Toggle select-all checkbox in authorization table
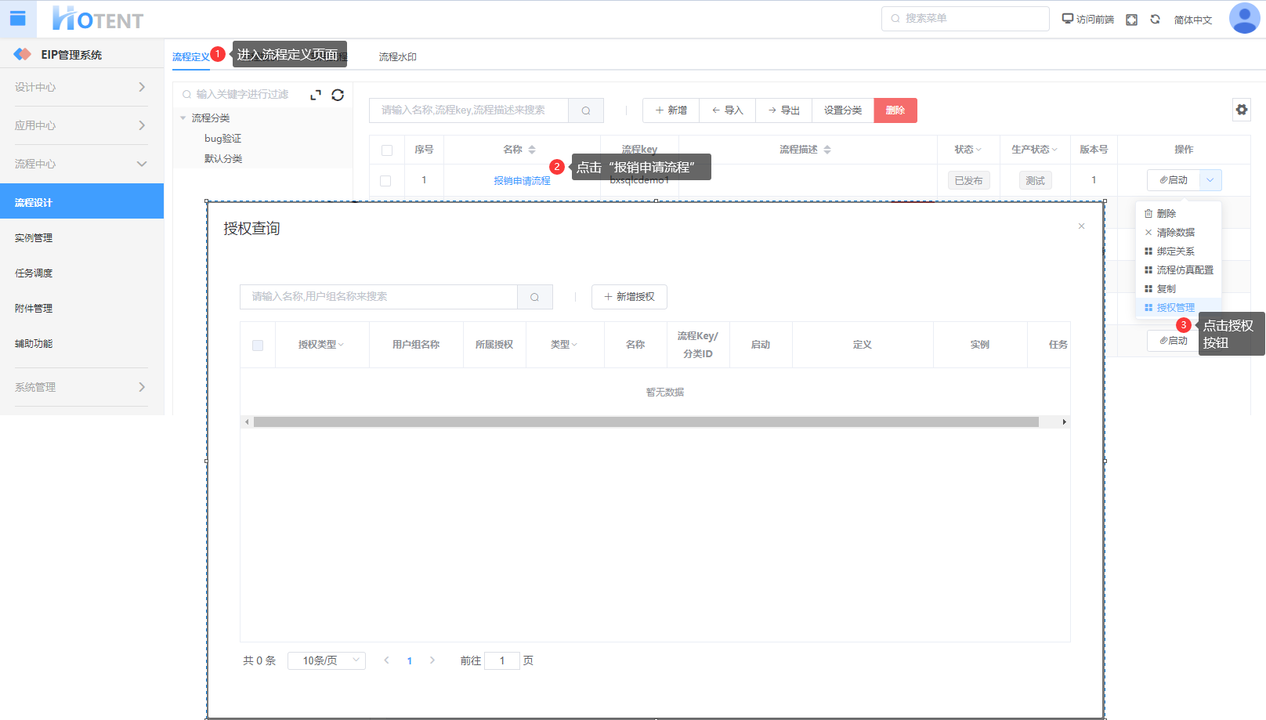The width and height of the screenshot is (1266, 720). click(x=258, y=345)
